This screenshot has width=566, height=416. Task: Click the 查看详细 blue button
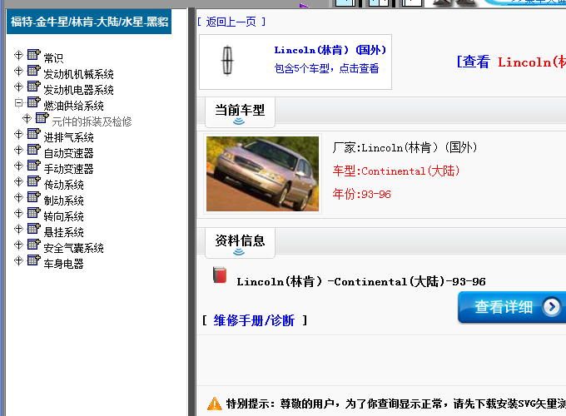pyautogui.click(x=512, y=307)
